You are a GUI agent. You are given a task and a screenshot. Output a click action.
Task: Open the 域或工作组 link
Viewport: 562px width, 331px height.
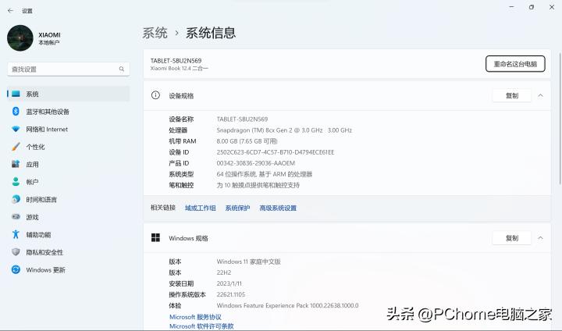coord(201,208)
